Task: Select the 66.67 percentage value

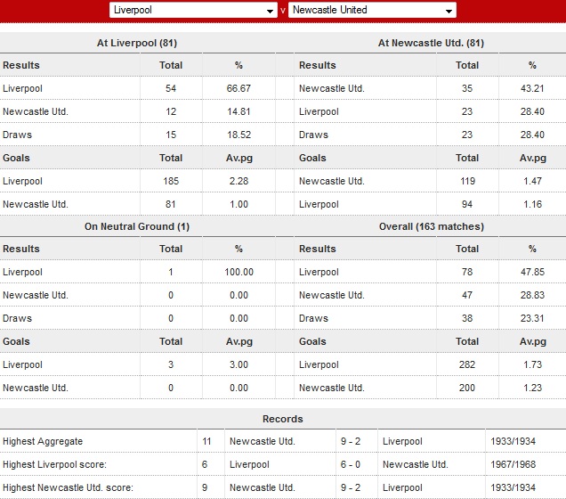Action: (239, 88)
